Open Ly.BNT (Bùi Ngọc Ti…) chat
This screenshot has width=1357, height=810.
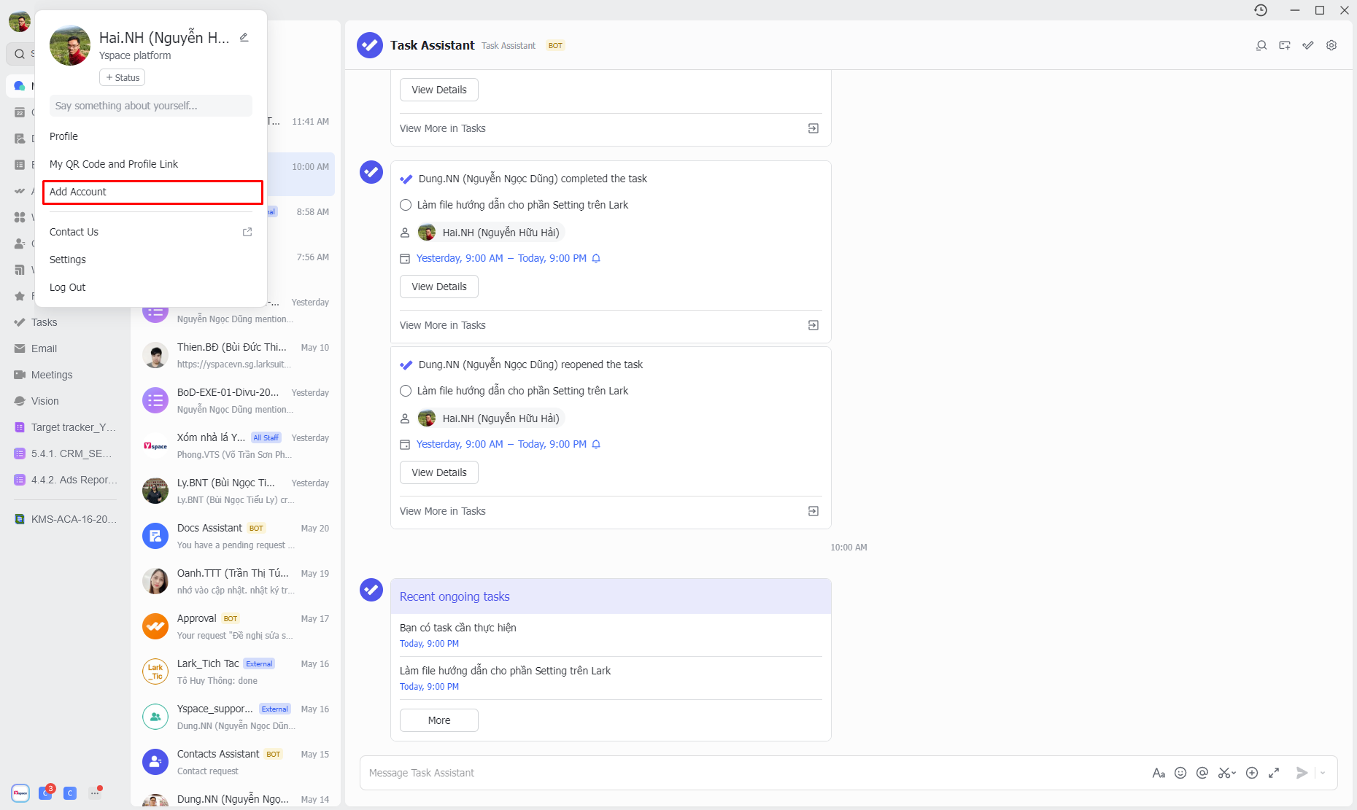point(235,491)
